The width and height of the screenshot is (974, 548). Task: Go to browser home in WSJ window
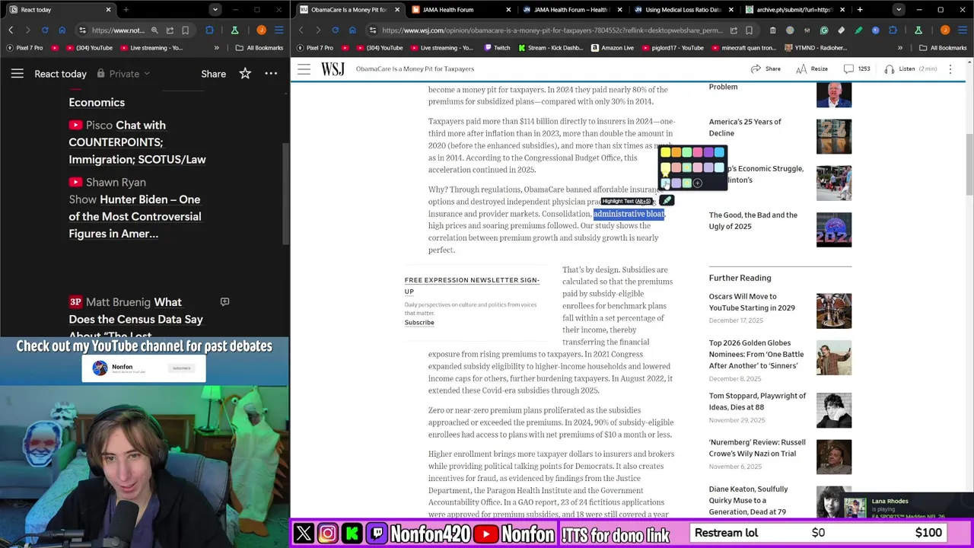pyautogui.click(x=352, y=30)
